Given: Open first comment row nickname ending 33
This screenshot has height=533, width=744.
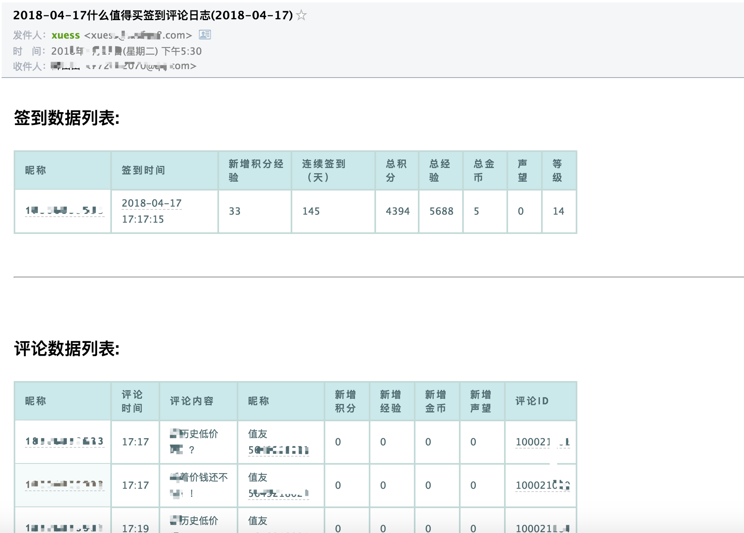Looking at the screenshot, I should pyautogui.click(x=64, y=441).
